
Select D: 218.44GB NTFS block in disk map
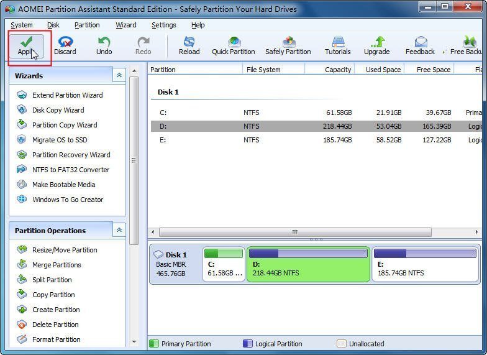(x=308, y=264)
